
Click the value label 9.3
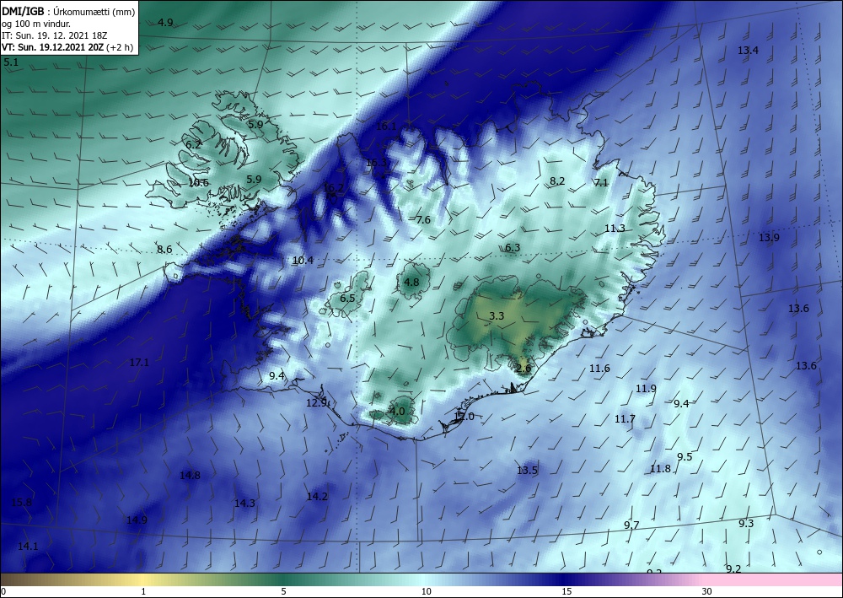click(x=746, y=525)
